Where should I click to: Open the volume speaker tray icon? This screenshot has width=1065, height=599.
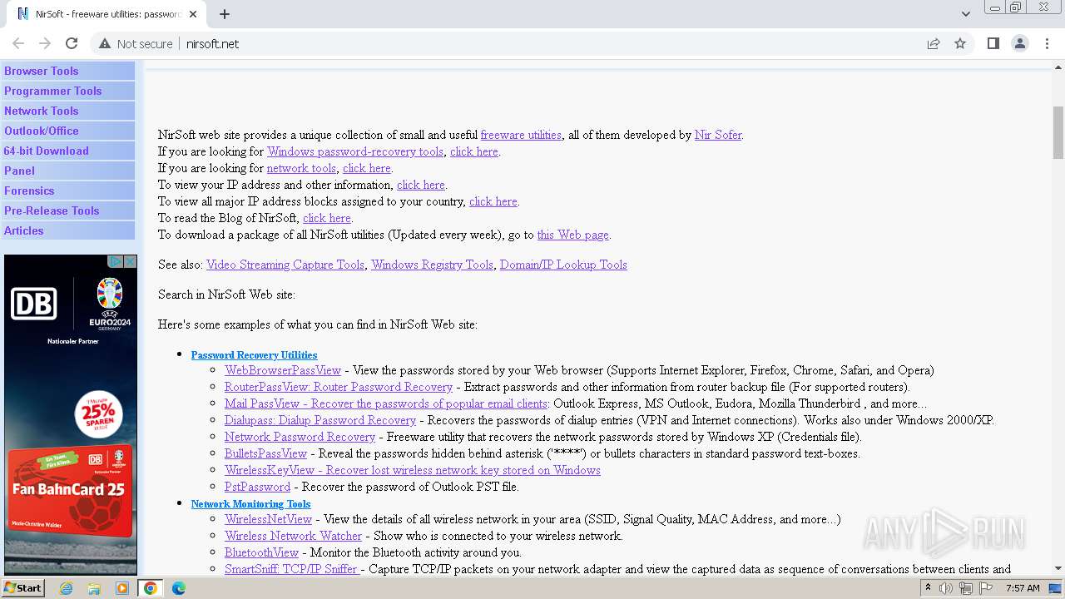point(946,588)
